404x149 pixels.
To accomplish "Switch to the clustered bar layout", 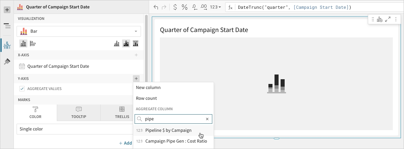I will click(x=117, y=43).
